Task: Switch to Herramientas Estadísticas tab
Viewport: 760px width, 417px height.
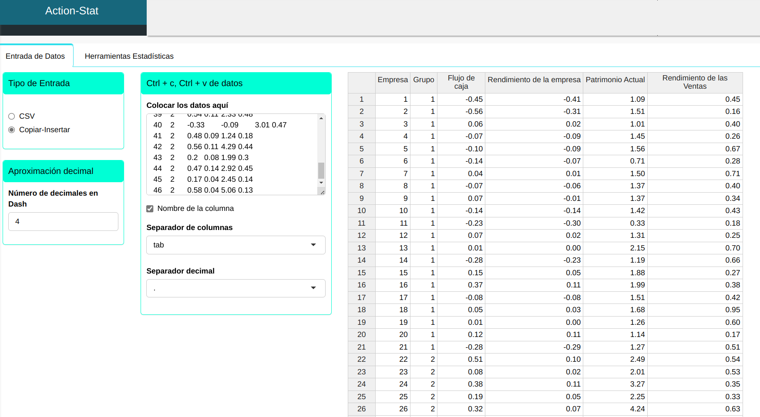Action: pyautogui.click(x=129, y=56)
